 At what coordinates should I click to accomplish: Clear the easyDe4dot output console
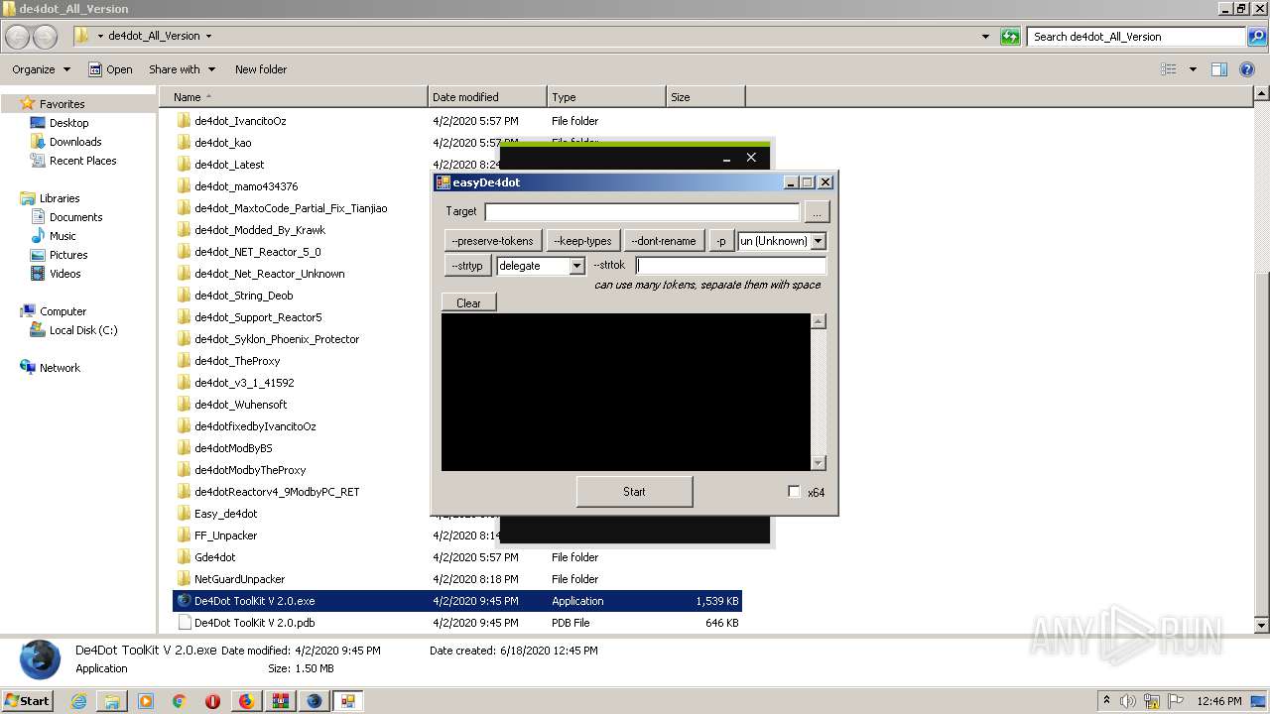click(468, 303)
